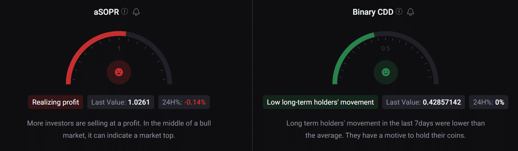
Task: Click the Binary CDD long term holders description
Action: pyautogui.click(x=385, y=129)
